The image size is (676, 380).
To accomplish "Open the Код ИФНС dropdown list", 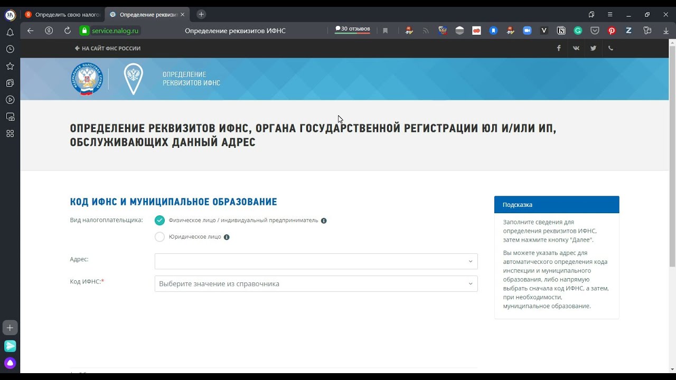I will point(316,283).
